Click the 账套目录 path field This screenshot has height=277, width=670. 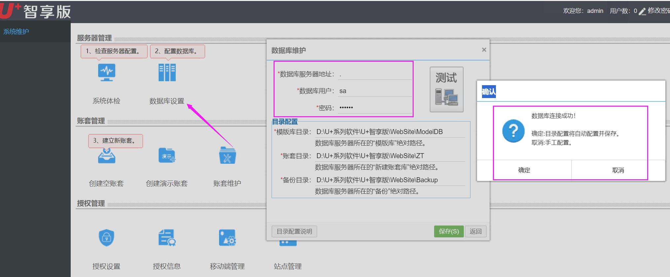390,156
